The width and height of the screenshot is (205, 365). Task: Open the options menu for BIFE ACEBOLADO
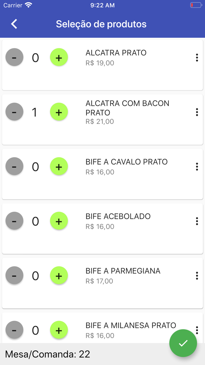click(x=197, y=222)
